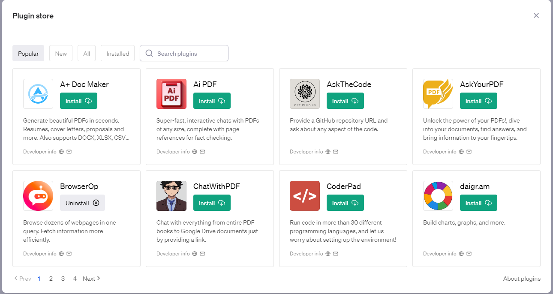Click the CoderPad title text
Screen dimensions: 553x294
point(344,186)
